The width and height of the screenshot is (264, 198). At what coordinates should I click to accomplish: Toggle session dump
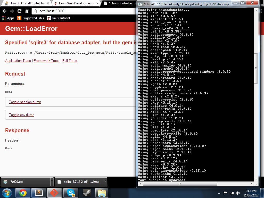click(x=25, y=102)
